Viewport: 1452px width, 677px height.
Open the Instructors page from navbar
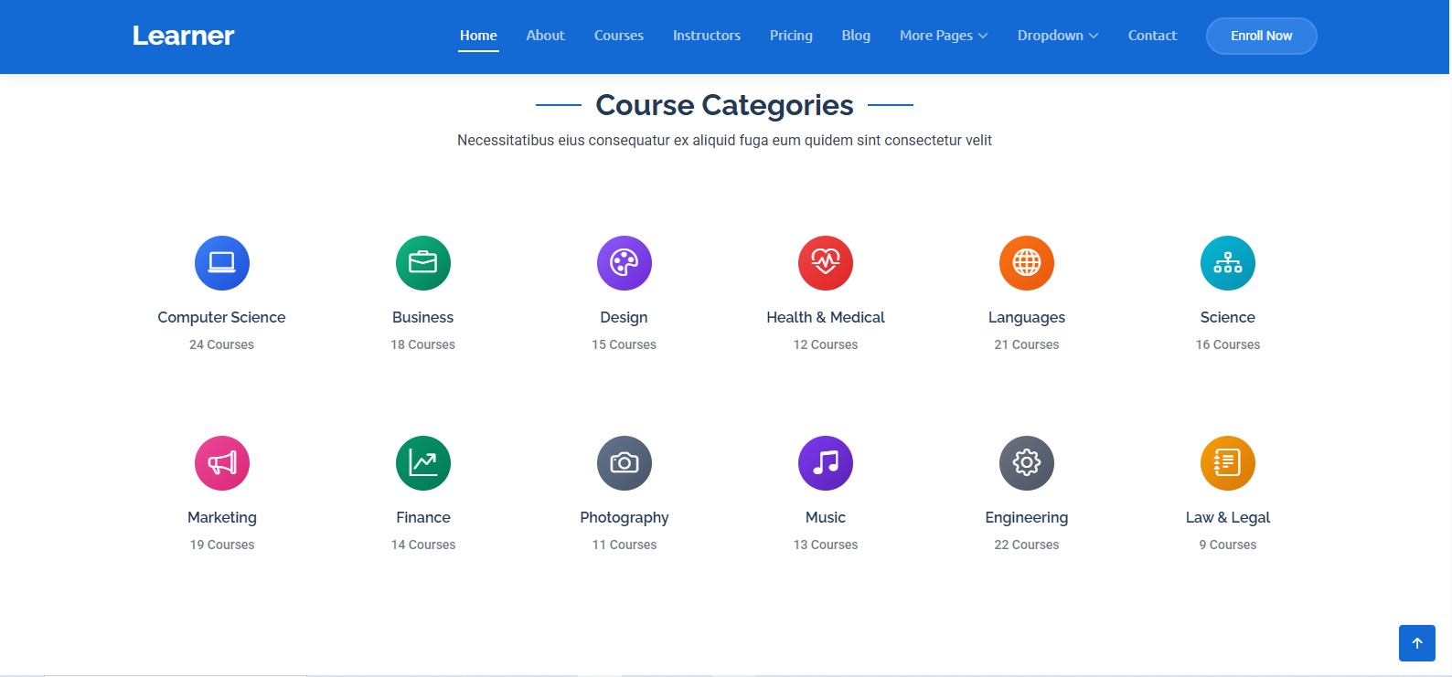click(x=706, y=36)
